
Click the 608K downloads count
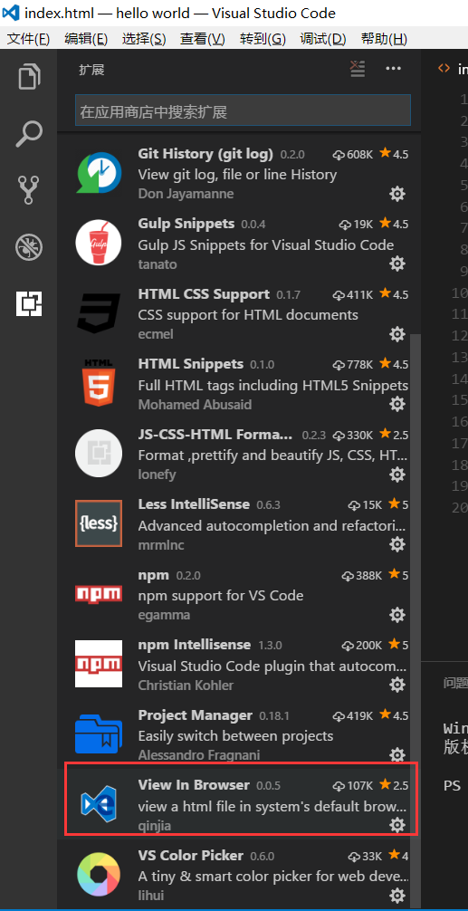click(353, 155)
